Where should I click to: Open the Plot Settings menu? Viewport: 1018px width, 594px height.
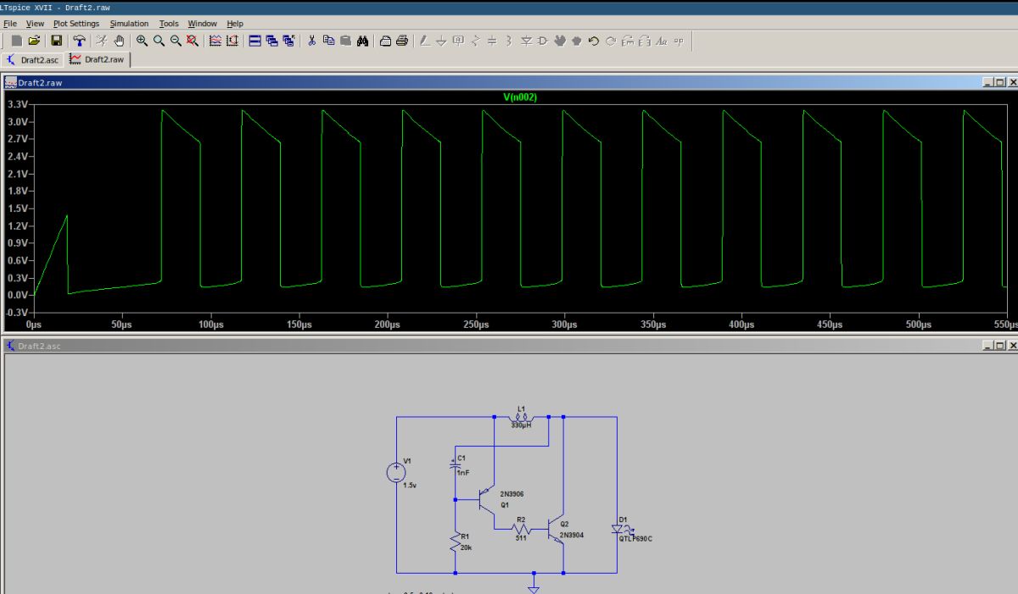[x=76, y=24]
